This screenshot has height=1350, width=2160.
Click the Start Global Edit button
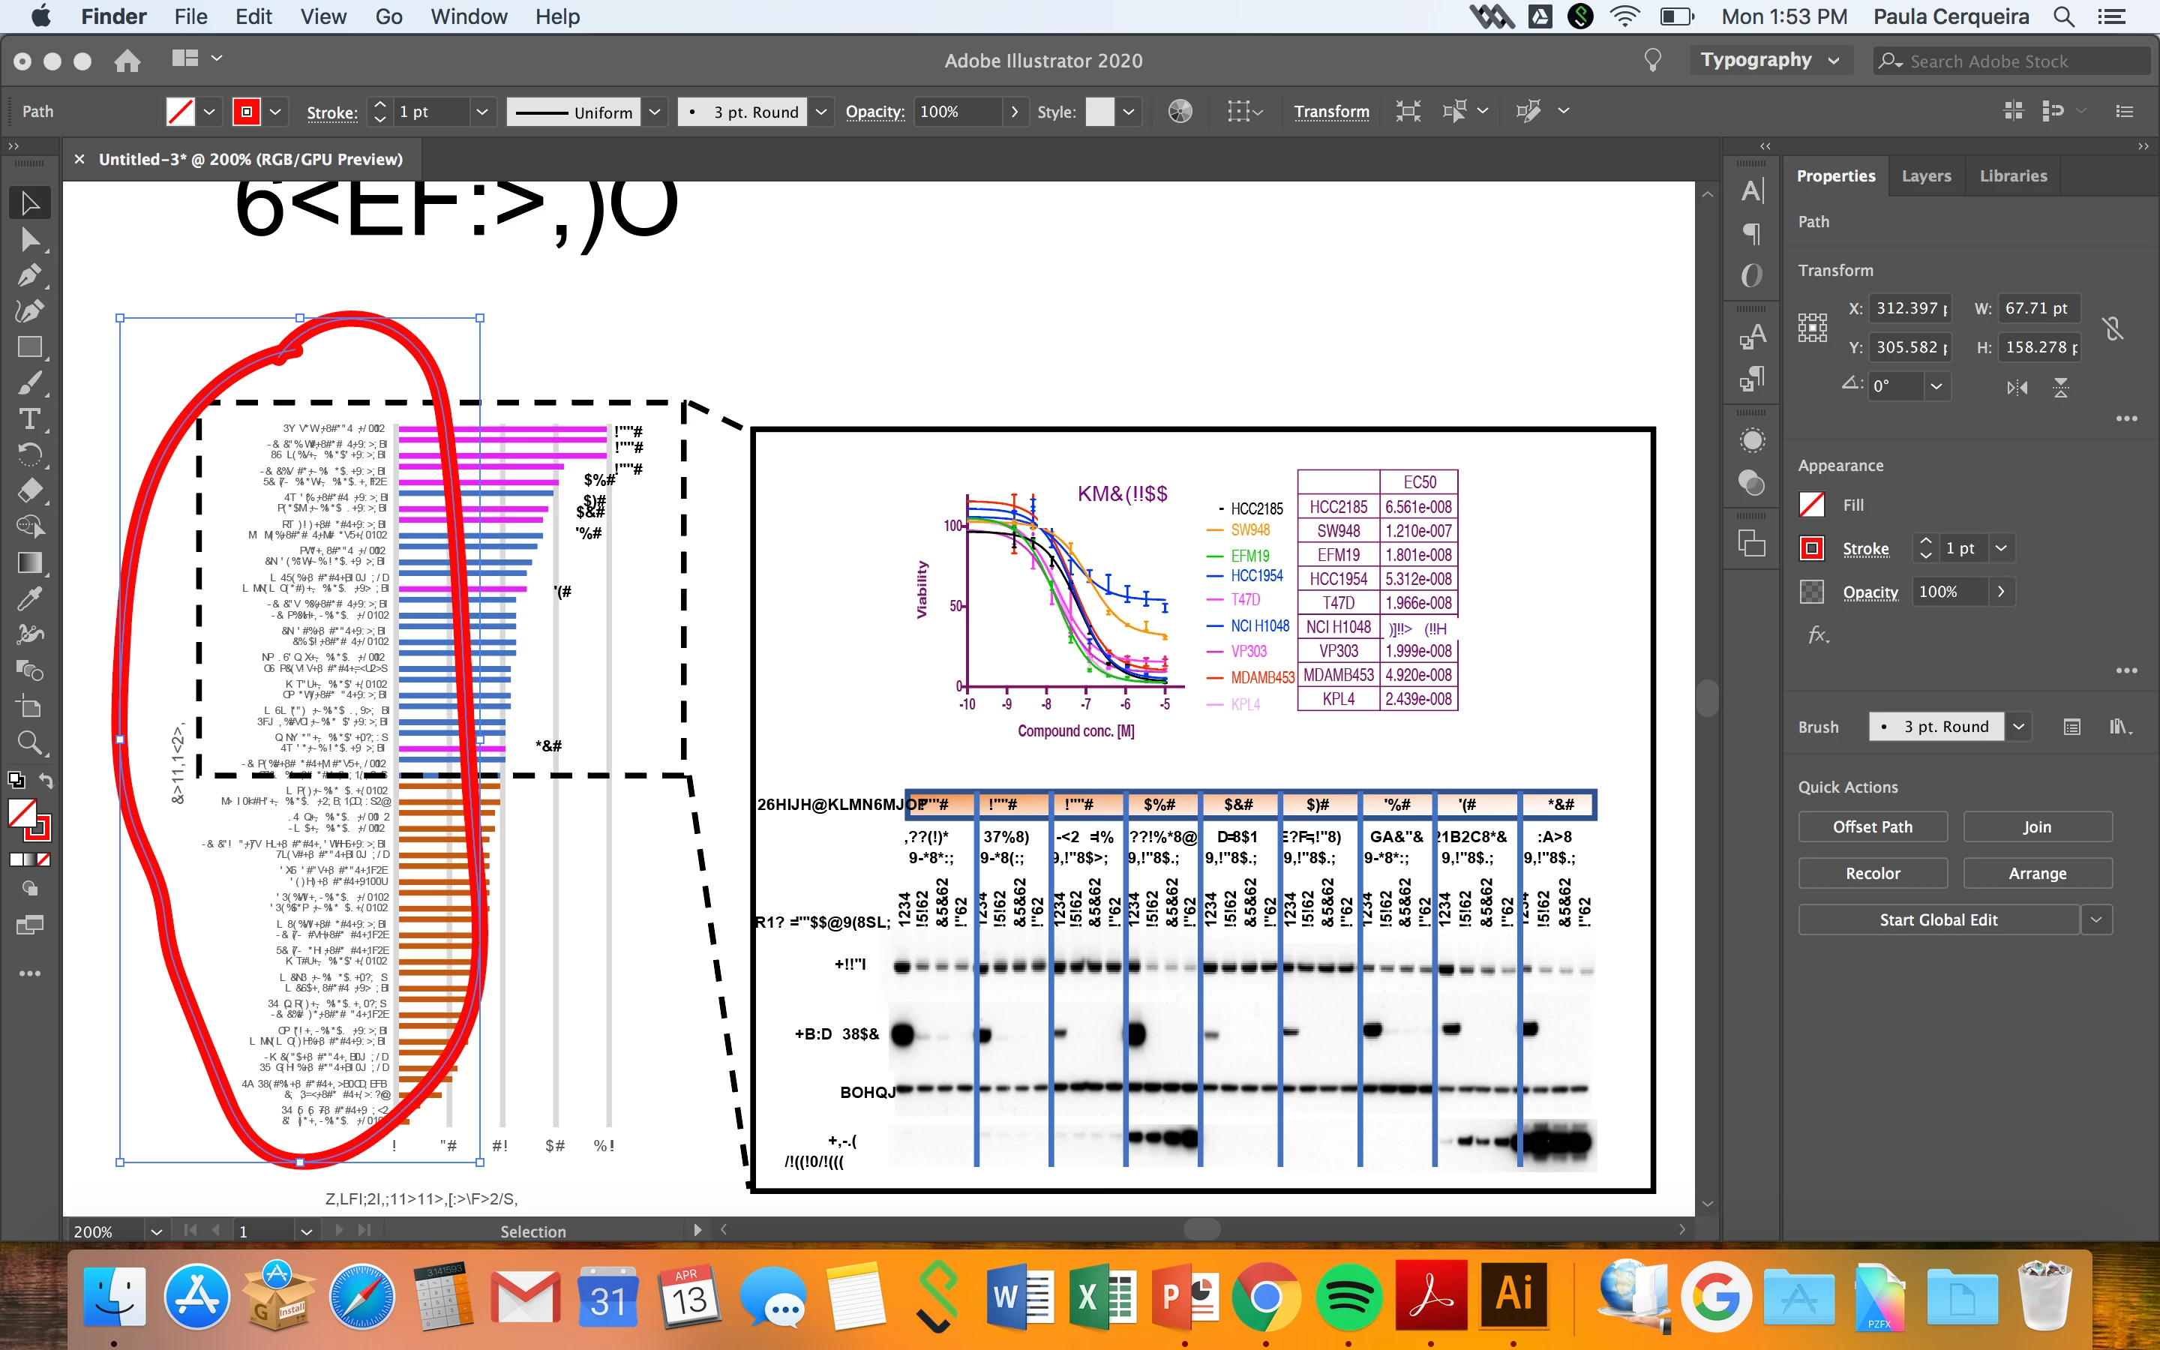(x=1938, y=919)
